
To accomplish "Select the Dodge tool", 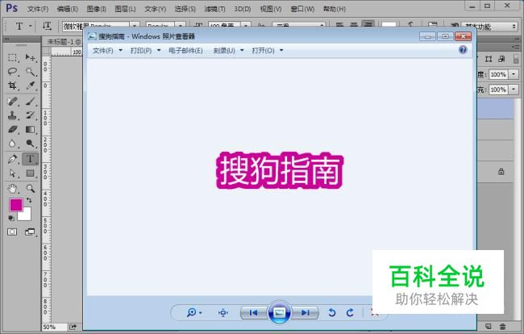I will (x=31, y=144).
